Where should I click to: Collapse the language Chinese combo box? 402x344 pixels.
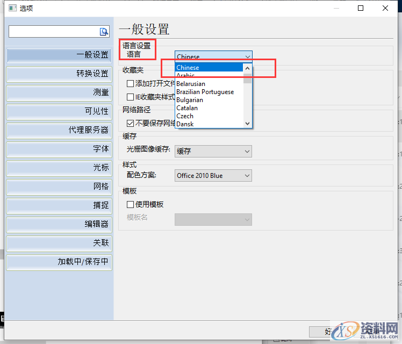[x=213, y=56]
